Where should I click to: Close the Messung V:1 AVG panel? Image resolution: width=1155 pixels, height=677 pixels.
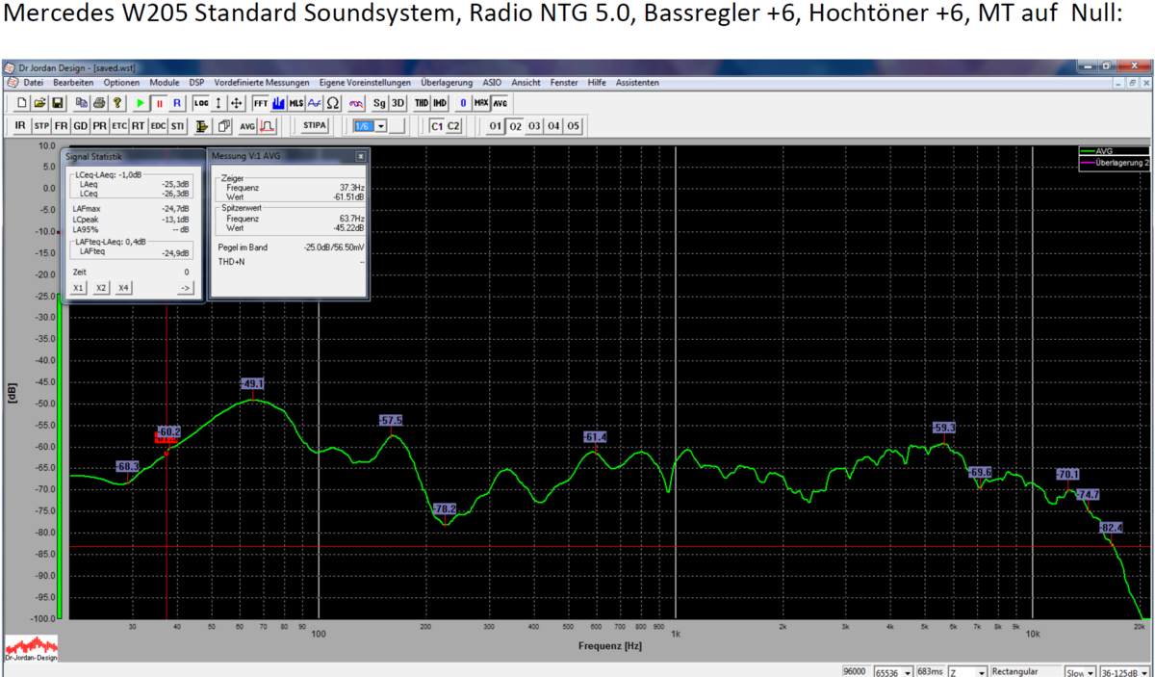coord(361,155)
